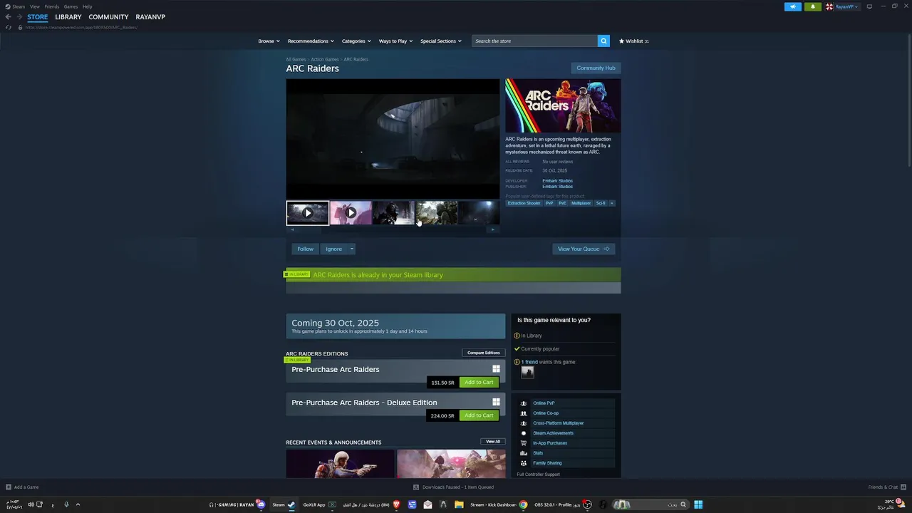Screen dimensions: 912x513
Task: Open the Wishlist link
Action: 634,41
